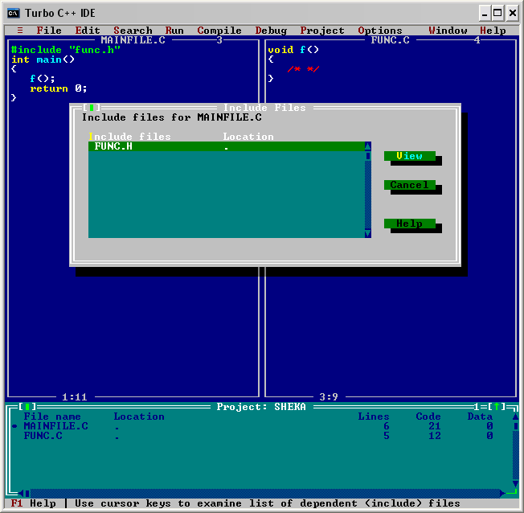Click the Cancel button in the dialog
The width and height of the screenshot is (524, 513).
click(x=409, y=185)
